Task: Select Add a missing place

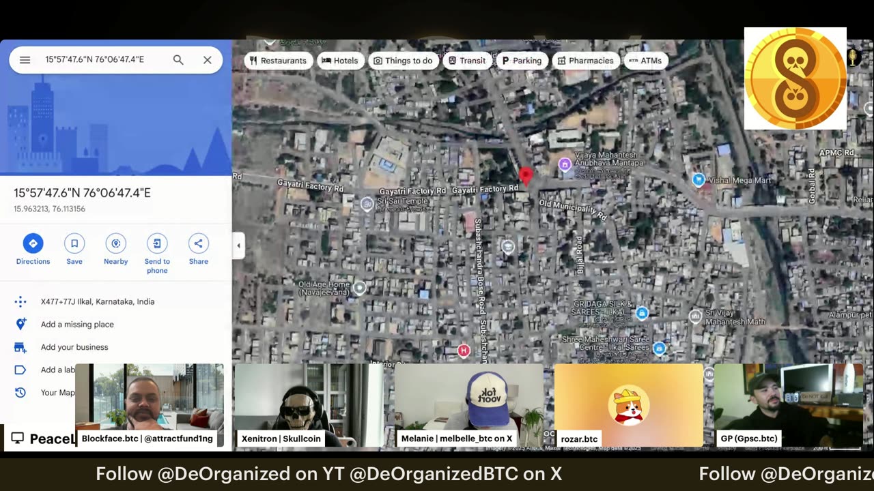Action: click(77, 325)
